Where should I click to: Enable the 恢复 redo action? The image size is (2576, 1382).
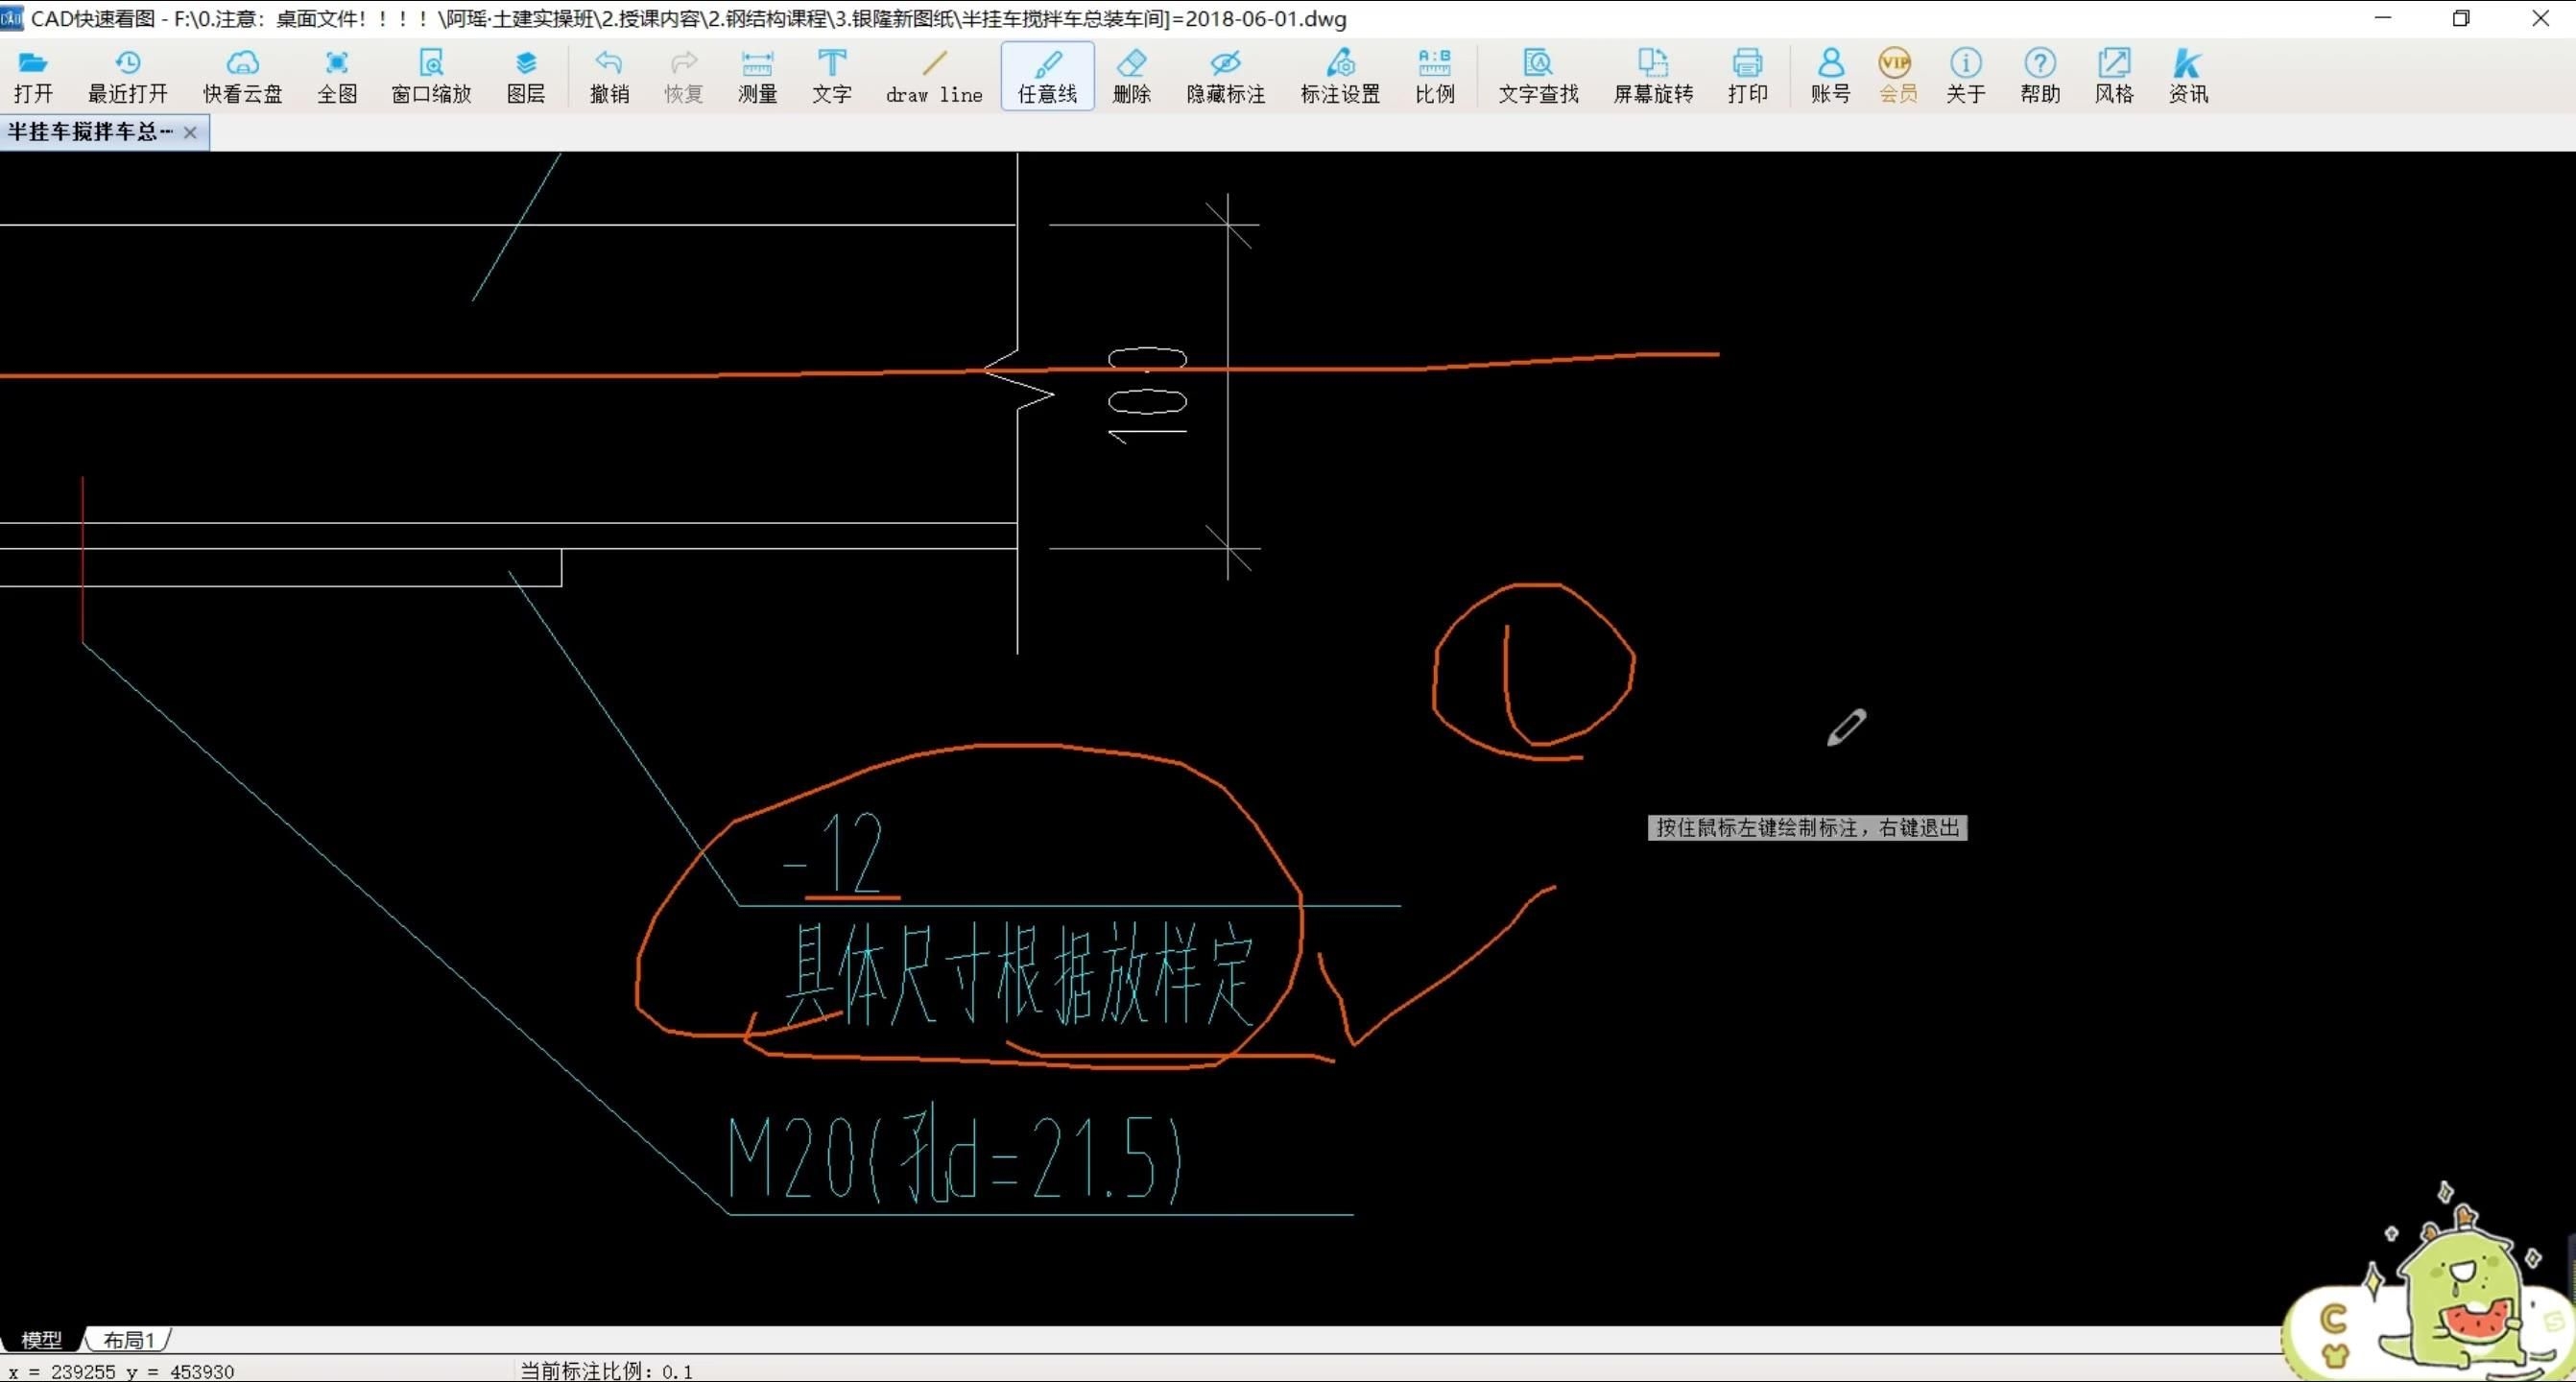coord(683,75)
